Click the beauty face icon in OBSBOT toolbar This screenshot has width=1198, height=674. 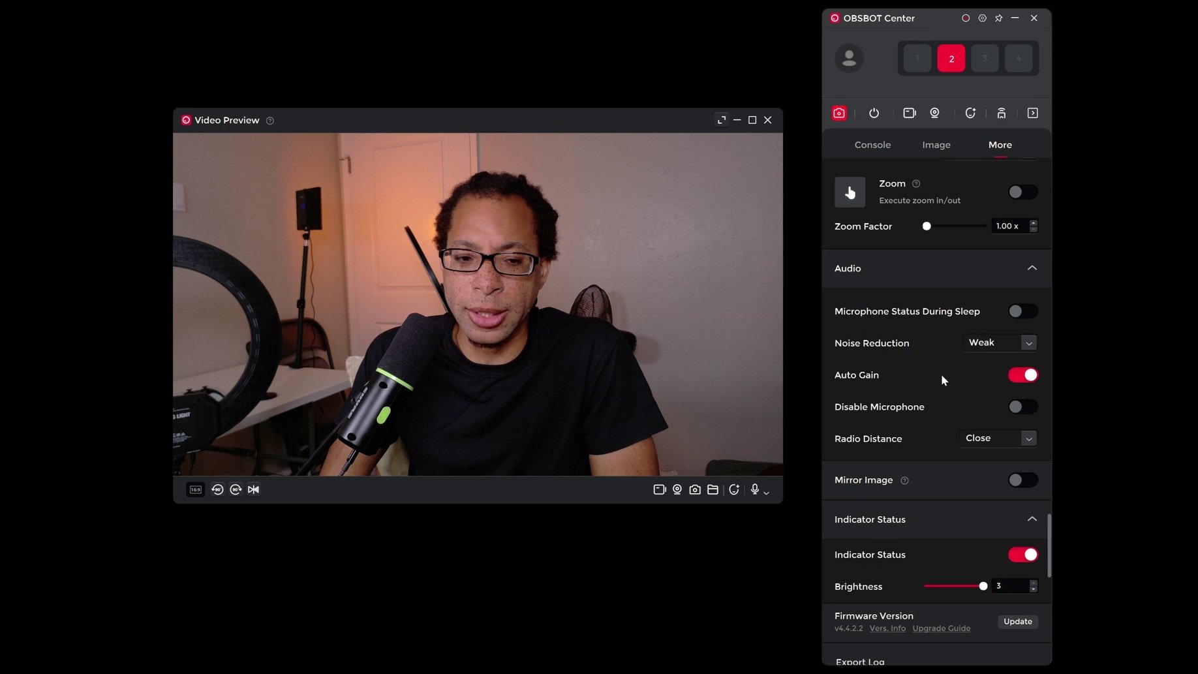click(x=970, y=113)
